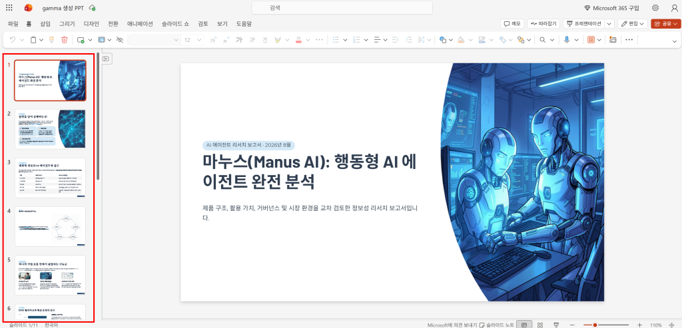Click the increase indent icon
This screenshot has height=328, width=682.
click(x=408, y=39)
